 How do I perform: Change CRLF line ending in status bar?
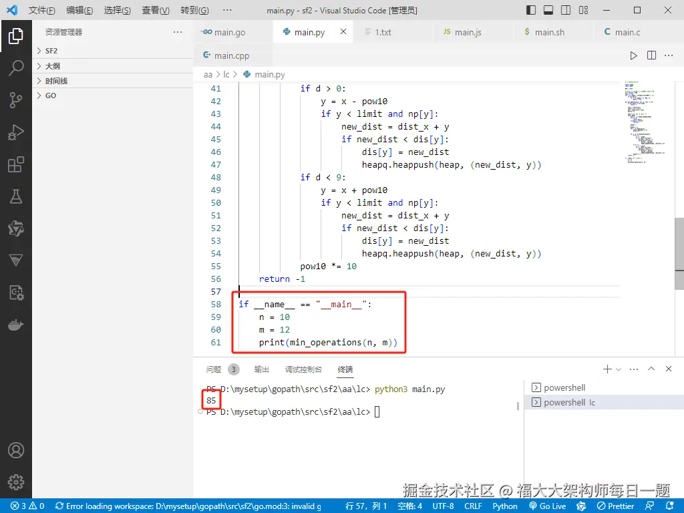pyautogui.click(x=473, y=506)
